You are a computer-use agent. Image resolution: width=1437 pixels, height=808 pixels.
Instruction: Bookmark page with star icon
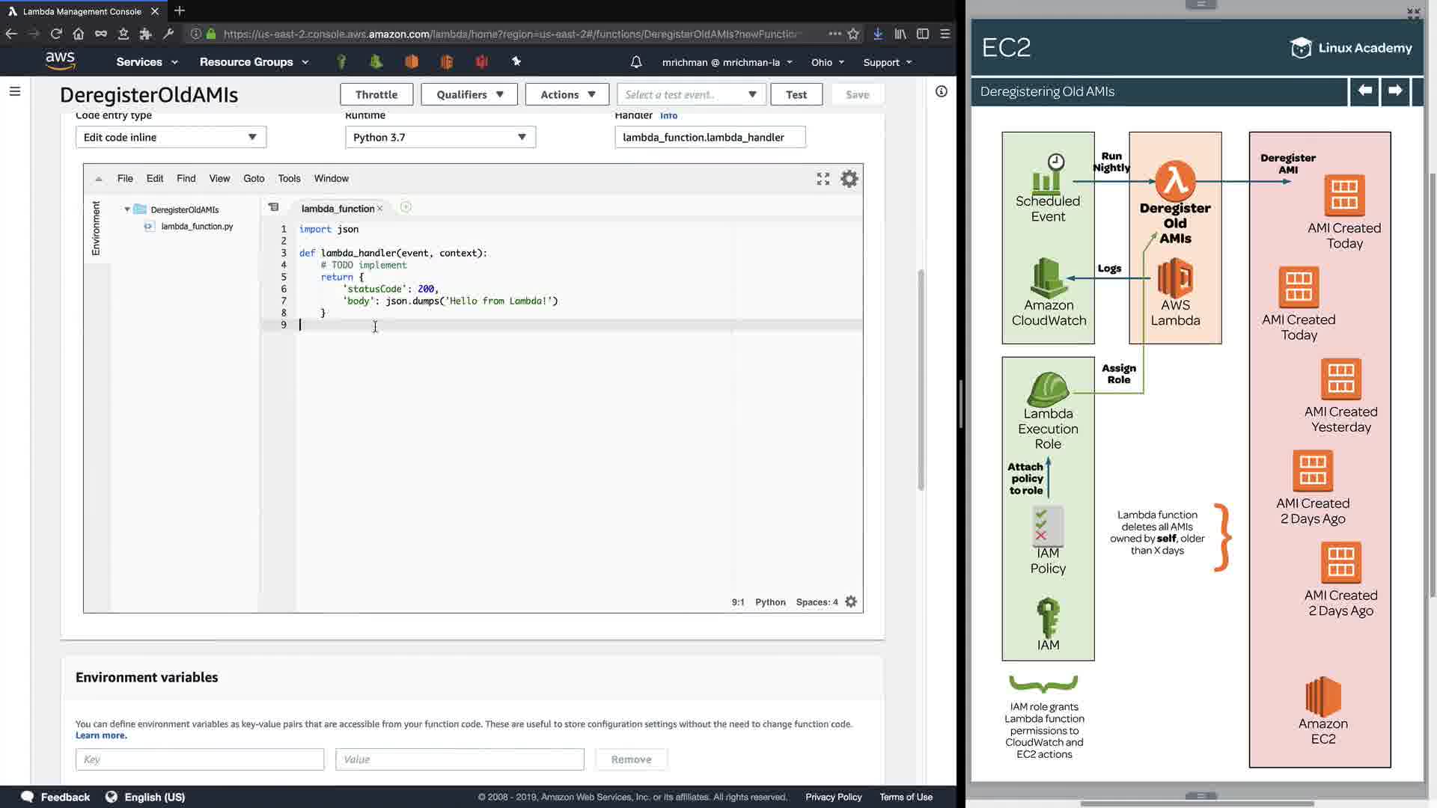853,34
